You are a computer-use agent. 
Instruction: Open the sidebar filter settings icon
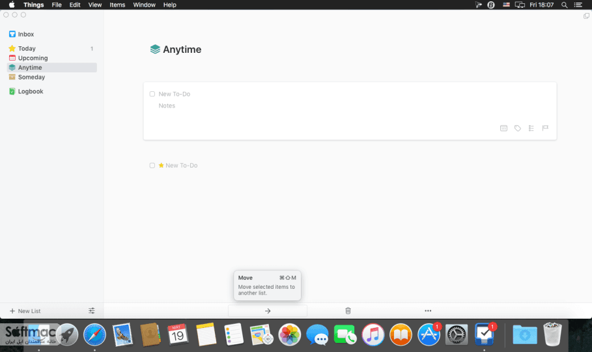(92, 311)
